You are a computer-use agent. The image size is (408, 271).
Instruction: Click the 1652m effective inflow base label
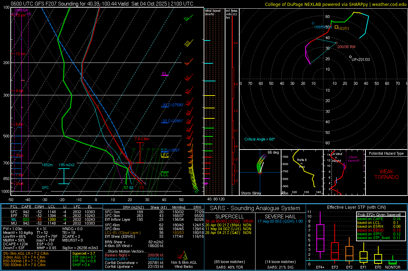[x=47, y=165]
